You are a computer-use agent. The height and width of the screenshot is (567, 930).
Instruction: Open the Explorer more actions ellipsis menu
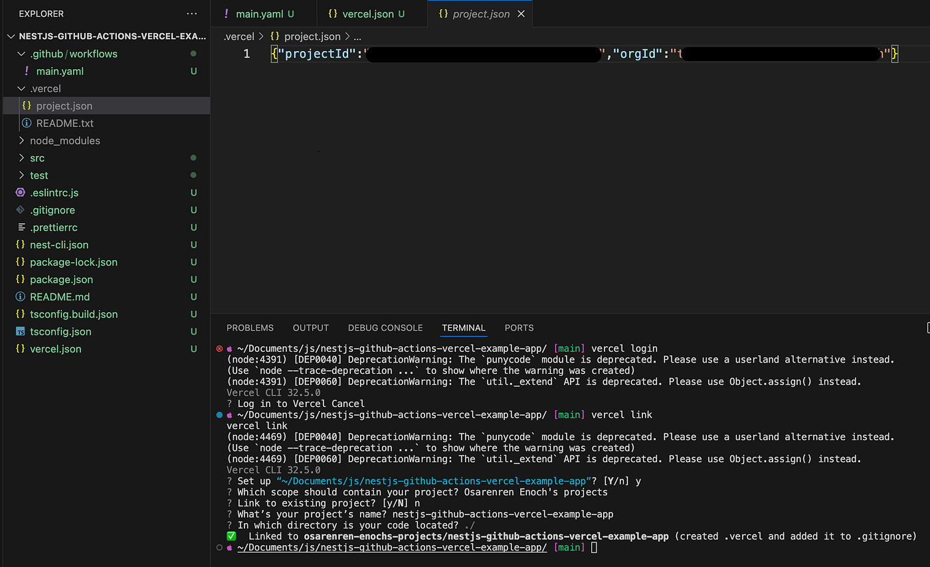(192, 13)
